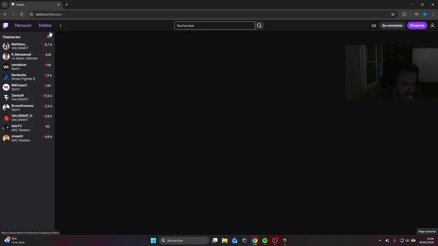Open VALORANT_fr live channel
This screenshot has height=246, width=438.
point(27,118)
